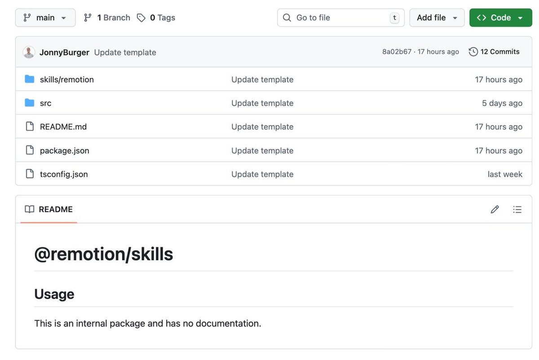The image size is (539, 360).
Task: Open commit hash 8a02b67
Action: 397,52
